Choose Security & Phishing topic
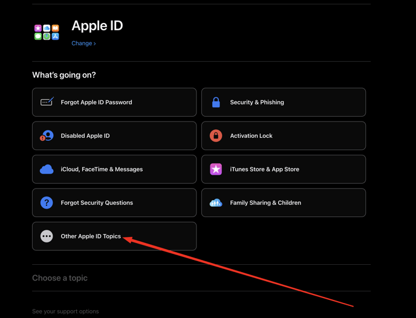This screenshot has width=416, height=318. pyautogui.click(x=284, y=102)
